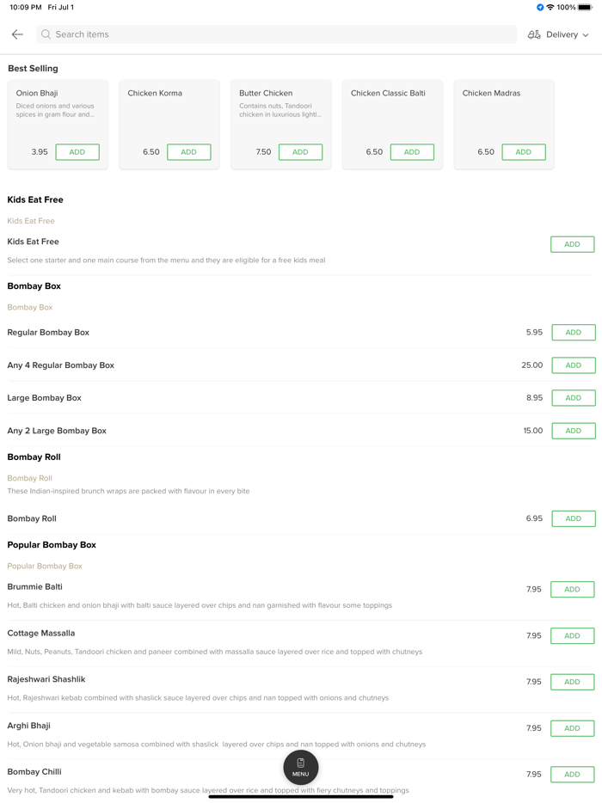Click the Best Selling heading

point(33,69)
